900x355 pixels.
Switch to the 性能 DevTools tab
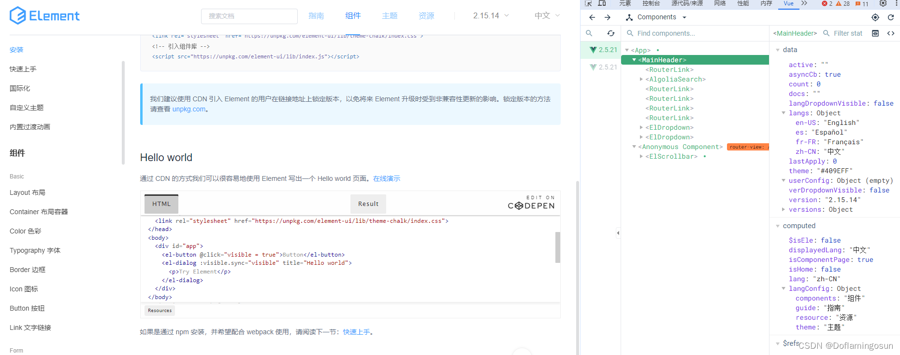(743, 3)
